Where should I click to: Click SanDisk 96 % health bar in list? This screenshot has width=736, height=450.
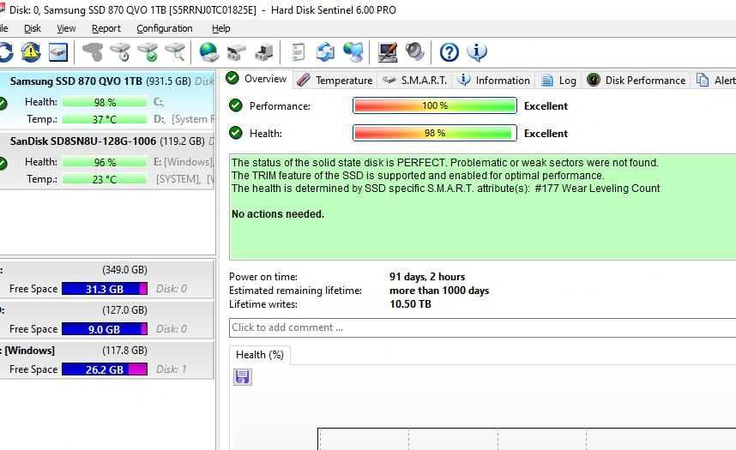104,162
